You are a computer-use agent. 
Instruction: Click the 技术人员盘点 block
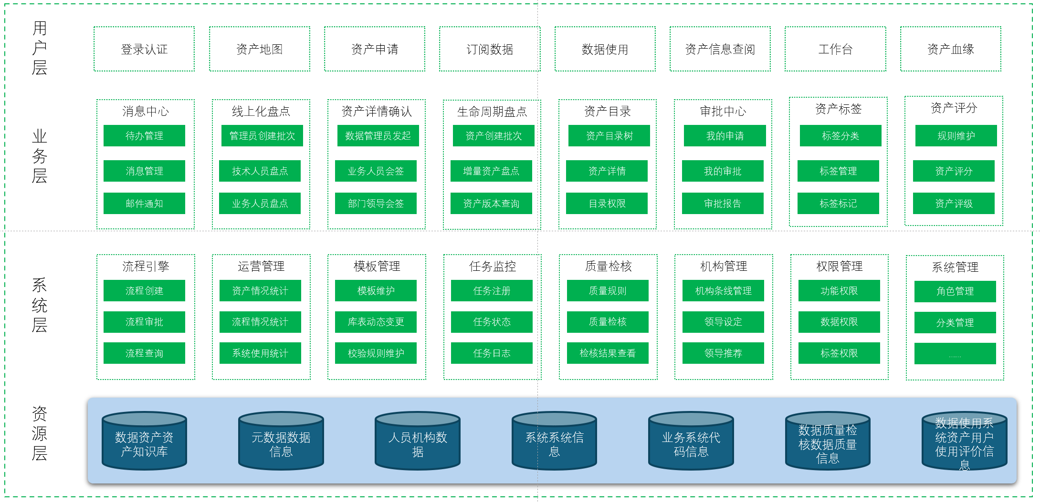(260, 171)
